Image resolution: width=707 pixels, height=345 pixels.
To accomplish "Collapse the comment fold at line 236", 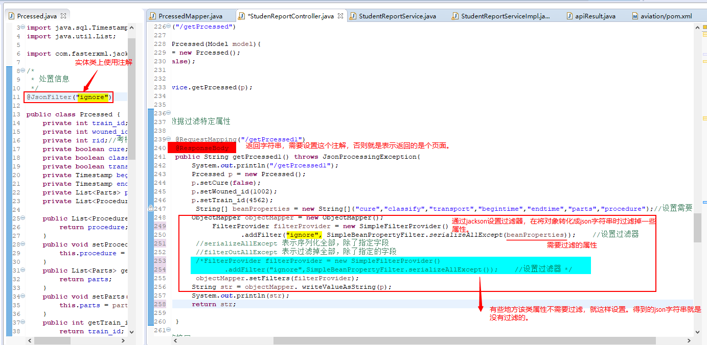I will tap(168, 113).
